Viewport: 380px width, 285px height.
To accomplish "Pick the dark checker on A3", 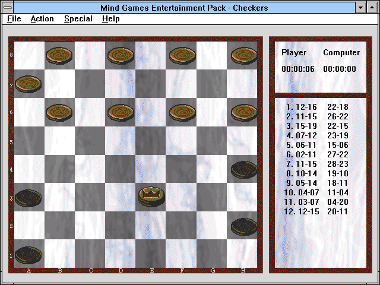I will (28, 198).
